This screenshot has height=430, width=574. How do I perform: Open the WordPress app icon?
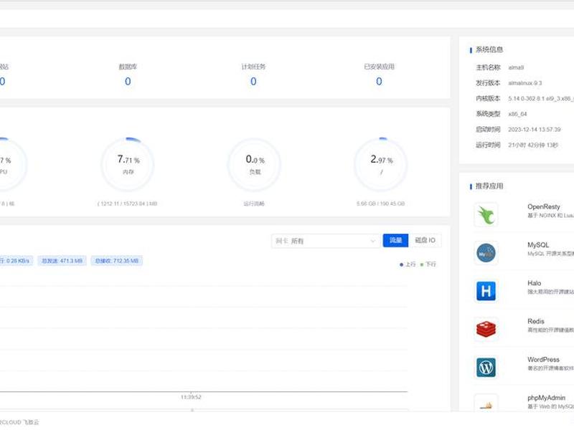coord(486,368)
